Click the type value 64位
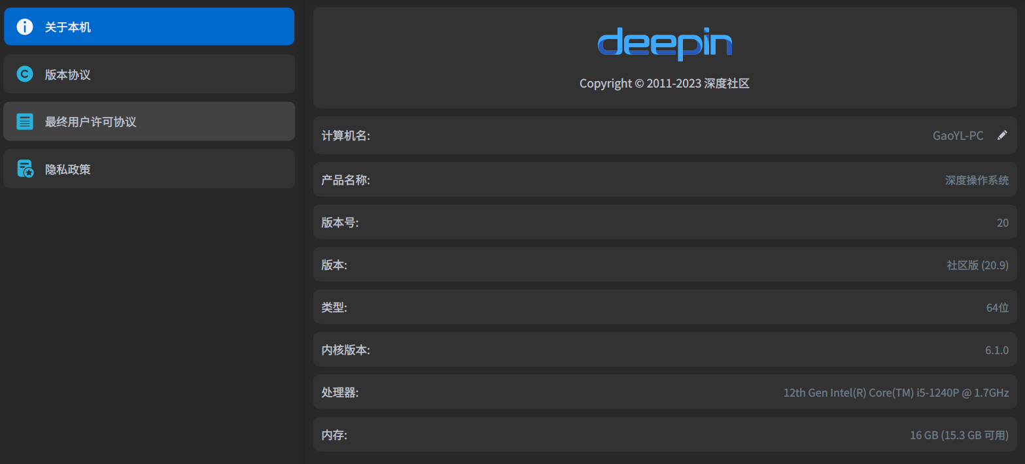This screenshot has height=464, width=1025. coord(998,308)
